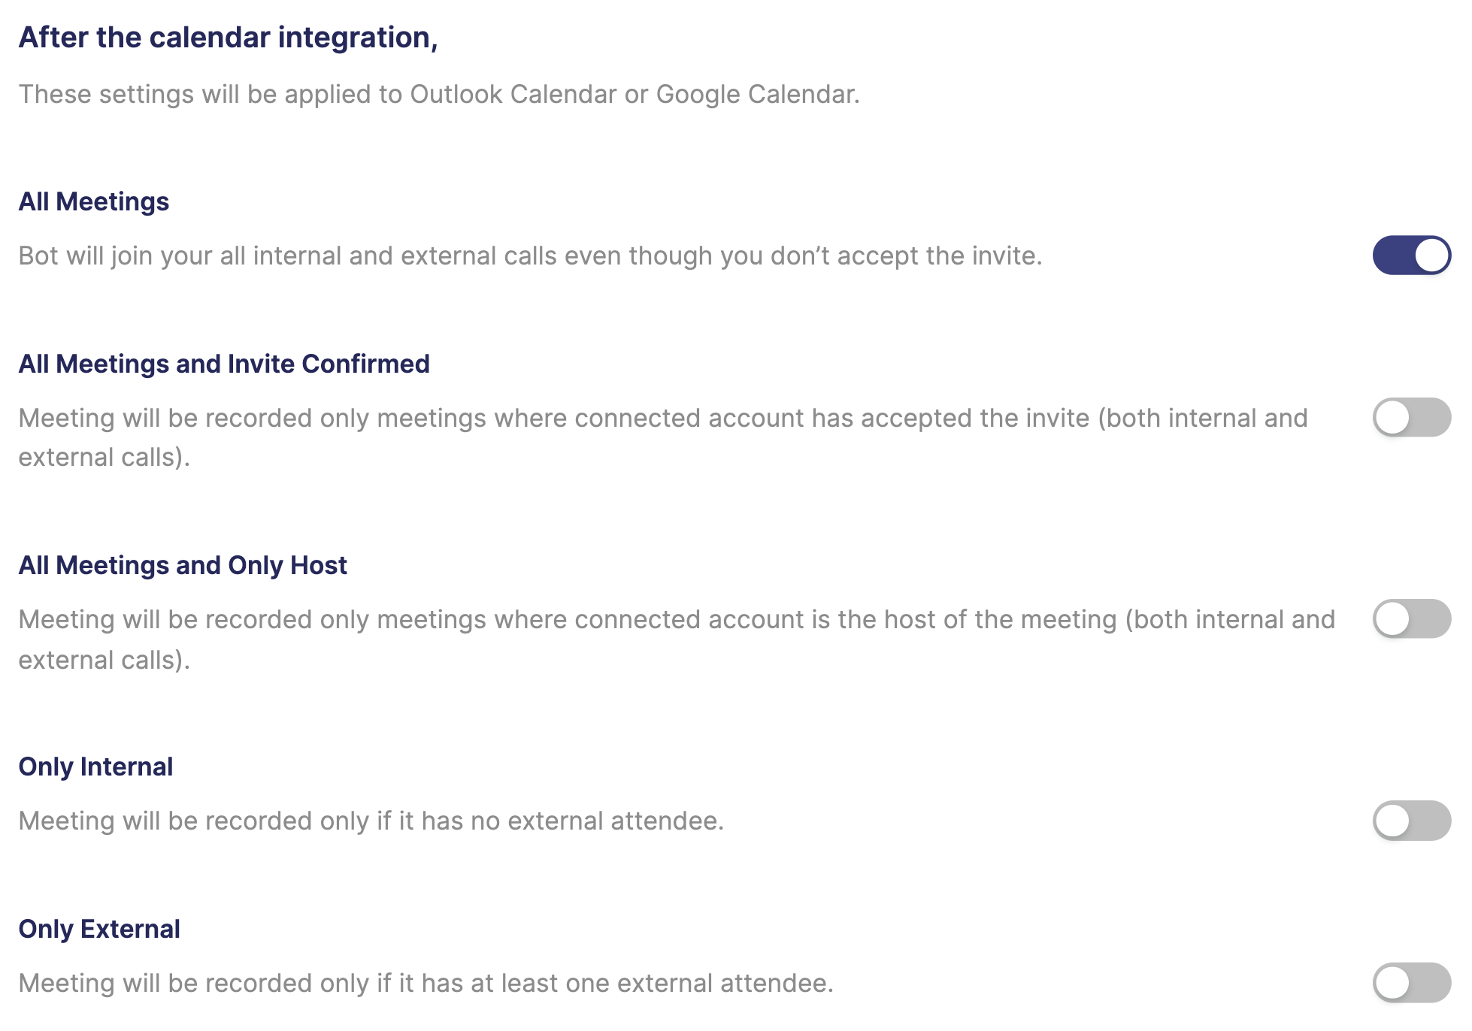Select the 'Only Internal' heading
Image resolution: width=1472 pixels, height=1031 pixels.
pos(95,766)
